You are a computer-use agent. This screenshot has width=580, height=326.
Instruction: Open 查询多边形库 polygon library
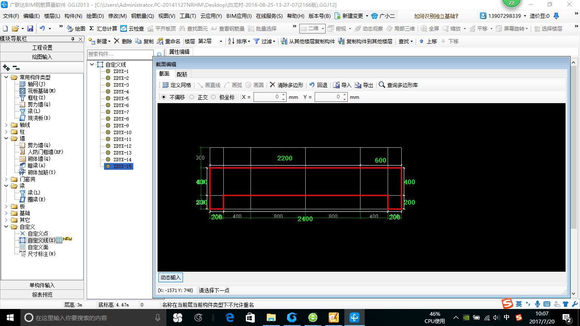tap(398, 85)
